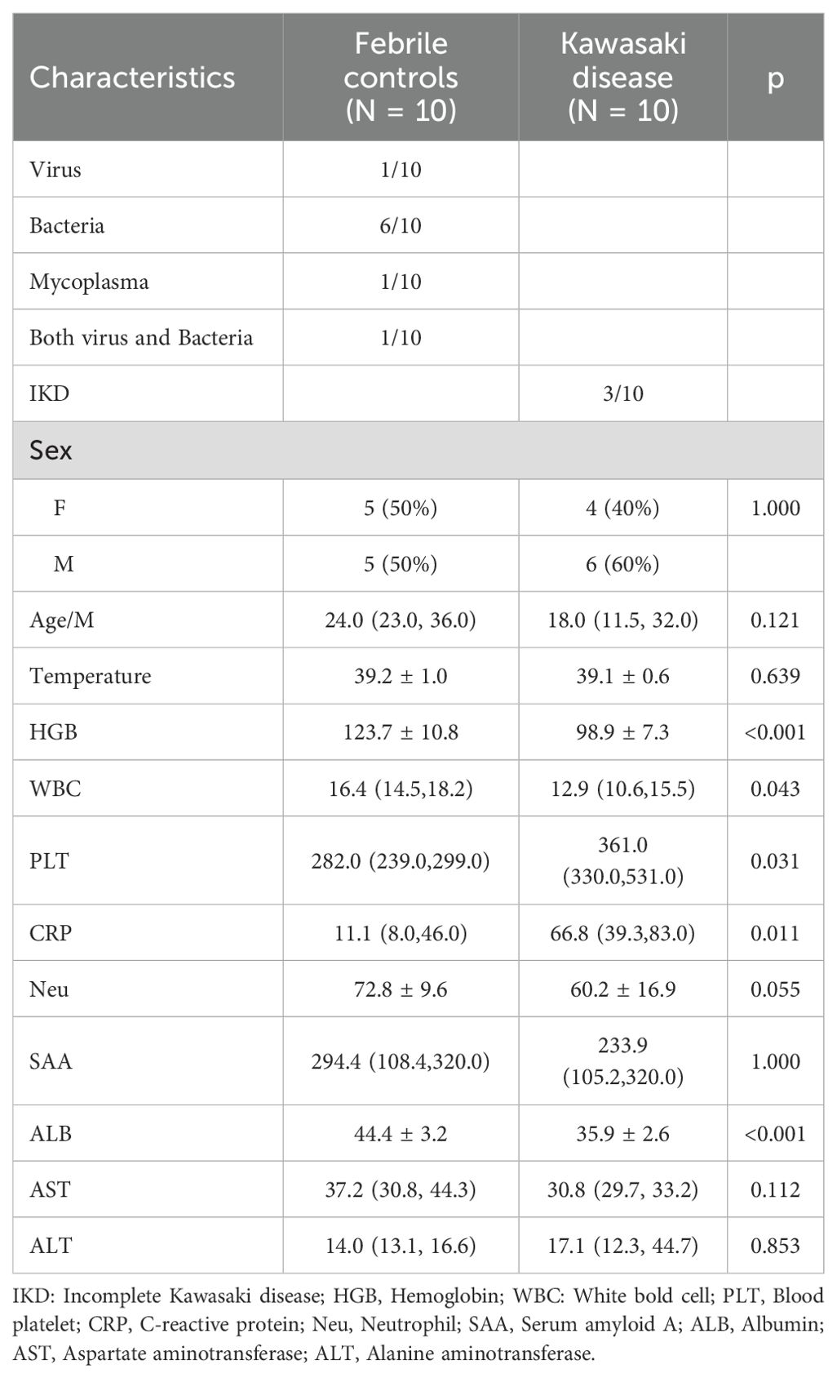The width and height of the screenshot is (837, 1378).
Task: Click the Characteristics column header
Action: coord(132,78)
